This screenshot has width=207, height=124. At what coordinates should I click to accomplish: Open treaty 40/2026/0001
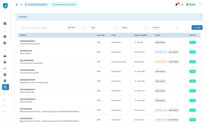[26, 109]
